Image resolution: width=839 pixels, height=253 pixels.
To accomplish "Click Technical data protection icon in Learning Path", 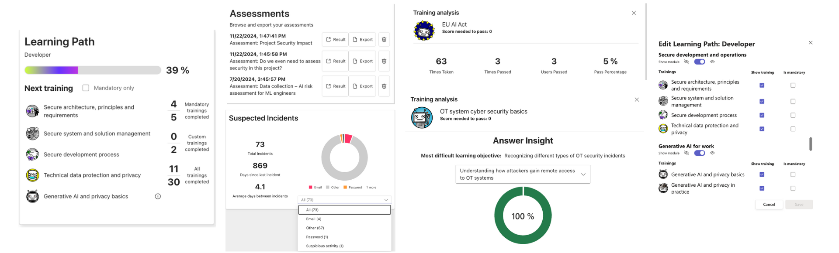I will point(32,175).
